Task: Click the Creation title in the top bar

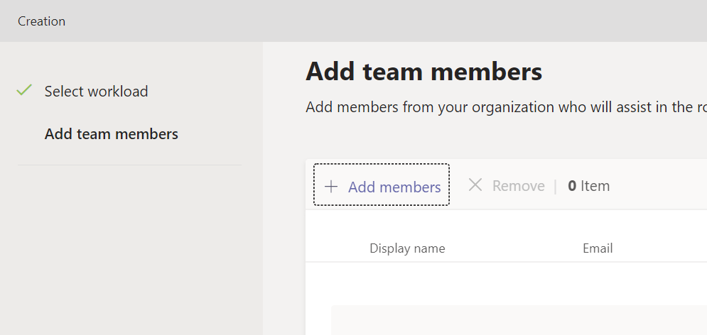Action: pos(42,21)
